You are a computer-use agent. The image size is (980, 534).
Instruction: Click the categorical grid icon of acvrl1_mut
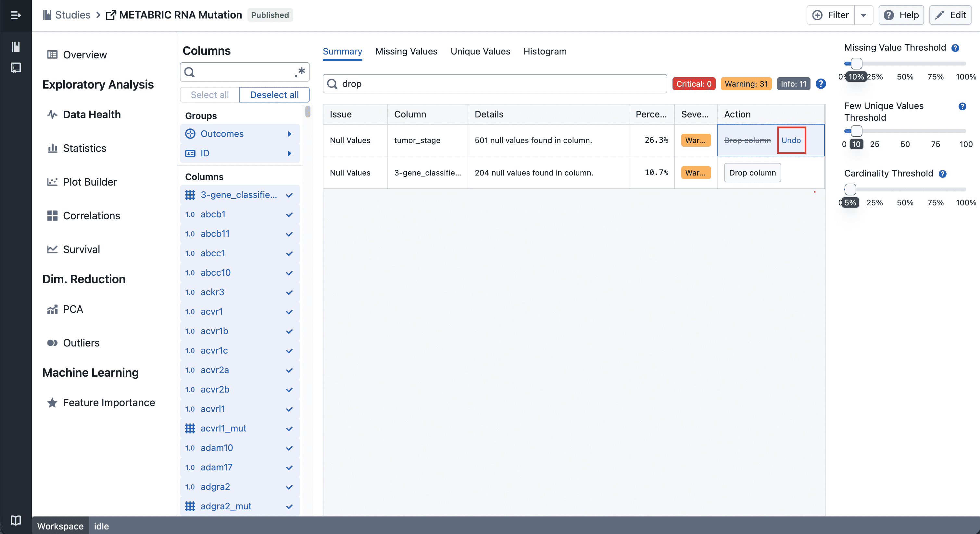coord(190,428)
